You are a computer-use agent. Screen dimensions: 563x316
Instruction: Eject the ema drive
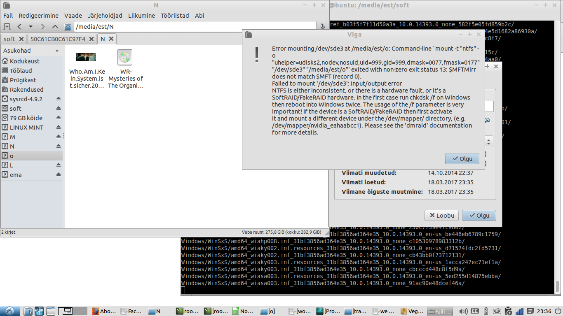coord(59,175)
